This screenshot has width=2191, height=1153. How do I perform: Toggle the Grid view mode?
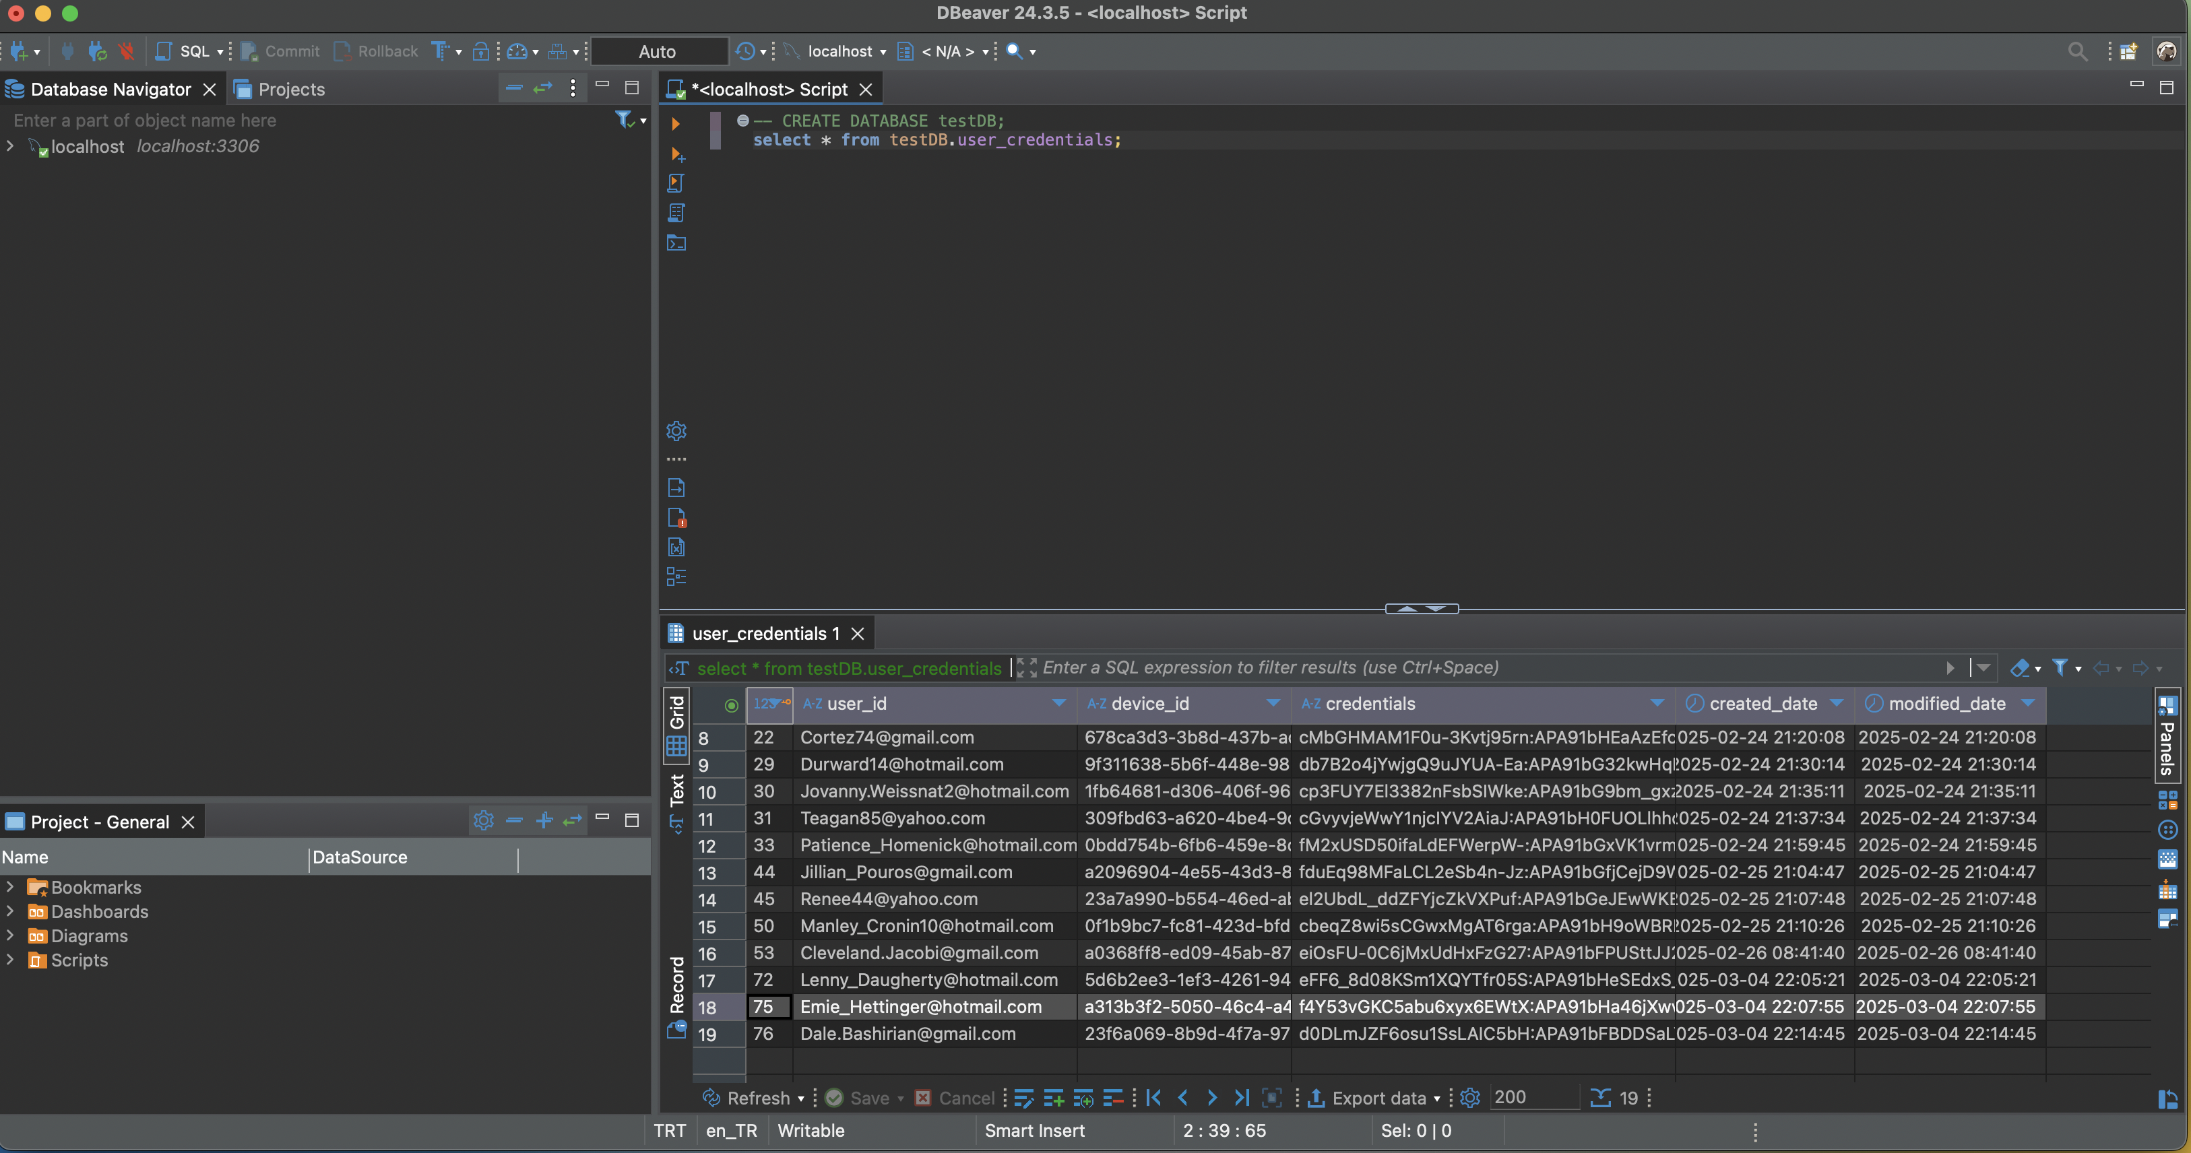[676, 725]
